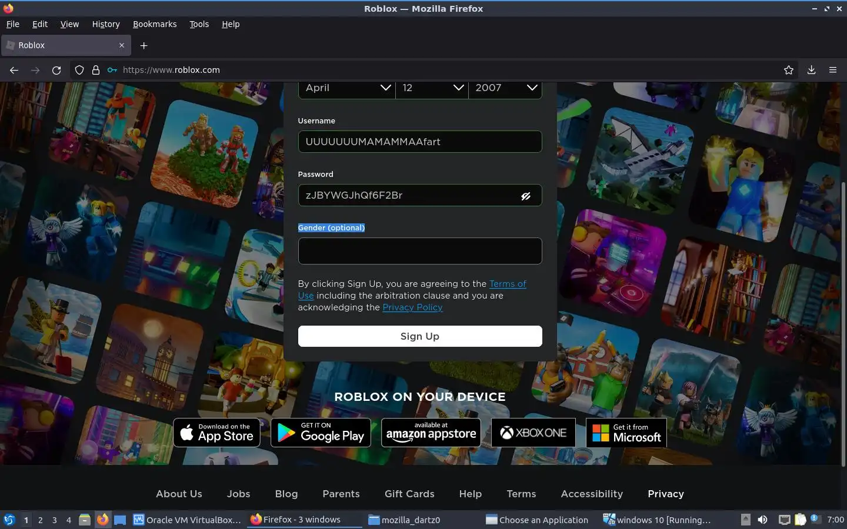Switch to workspace 3
The height and width of the screenshot is (529, 847).
(x=55, y=520)
